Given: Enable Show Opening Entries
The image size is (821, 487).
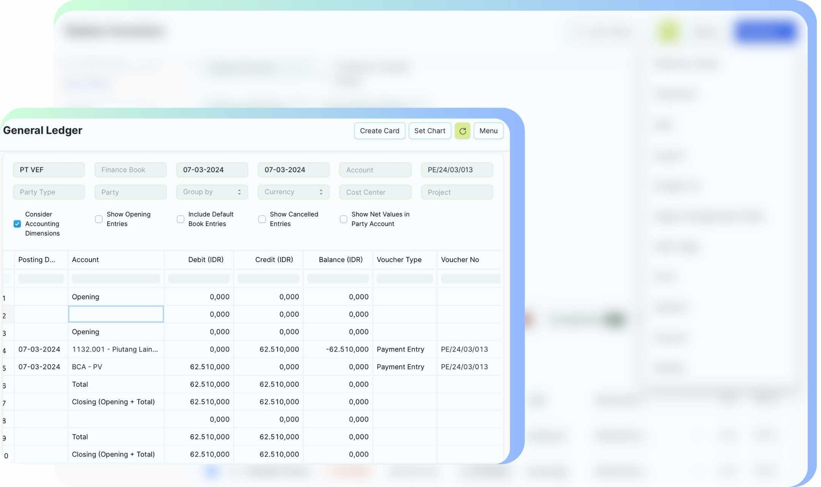Looking at the screenshot, I should point(99,219).
